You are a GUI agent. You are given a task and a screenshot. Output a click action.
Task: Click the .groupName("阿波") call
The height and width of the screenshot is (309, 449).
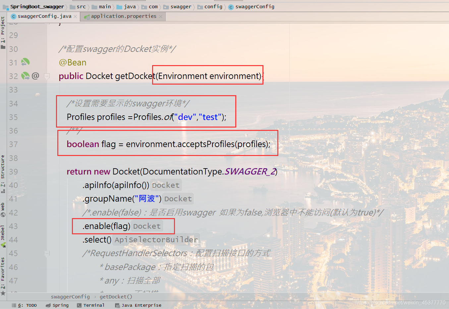(122, 199)
